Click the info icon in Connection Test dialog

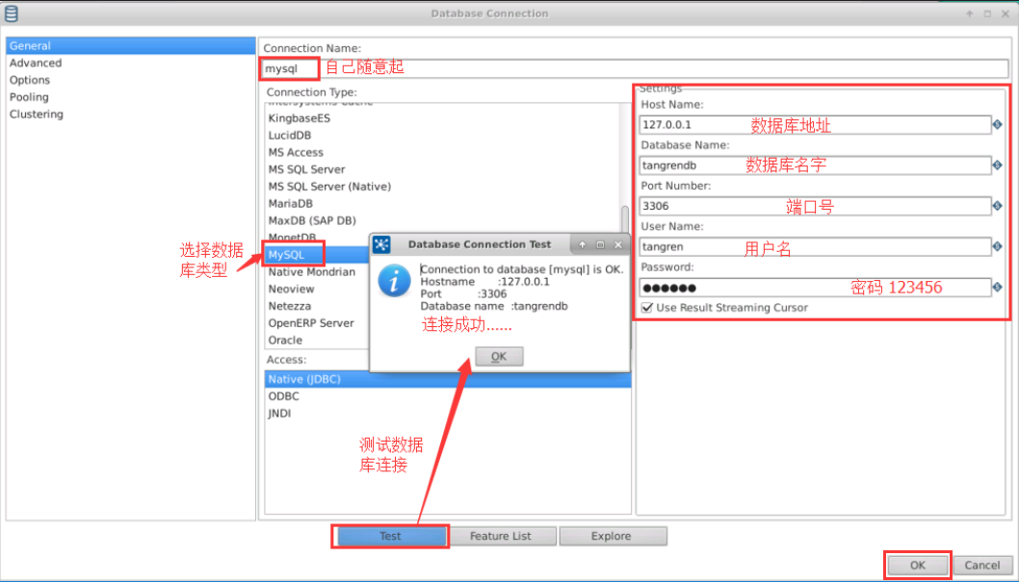[394, 281]
